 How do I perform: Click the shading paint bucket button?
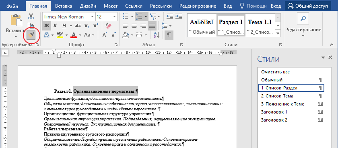(x=126, y=35)
